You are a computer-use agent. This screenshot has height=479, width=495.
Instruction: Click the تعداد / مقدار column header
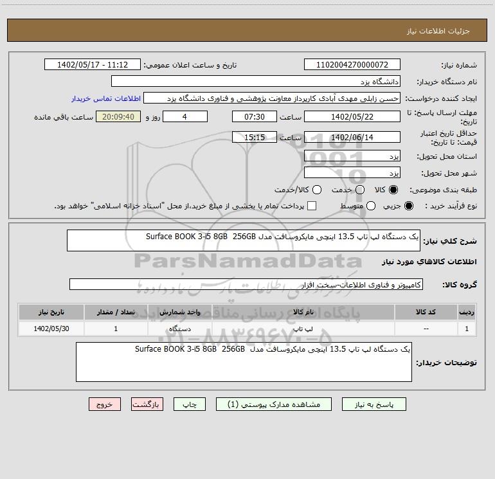[116, 312]
